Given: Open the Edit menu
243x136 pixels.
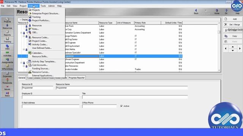Looking at the screenshot, I should [8, 6].
